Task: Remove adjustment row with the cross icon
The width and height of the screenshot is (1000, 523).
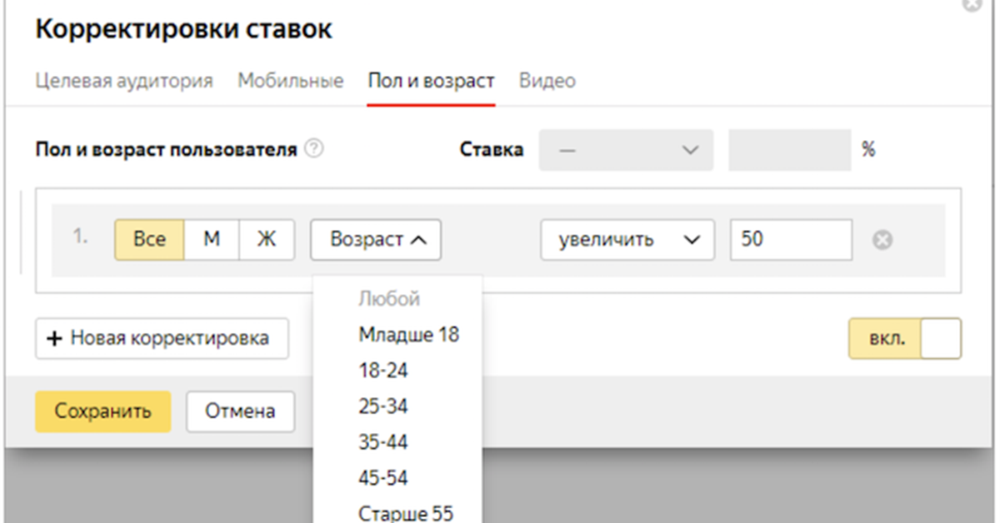Action: tap(882, 241)
